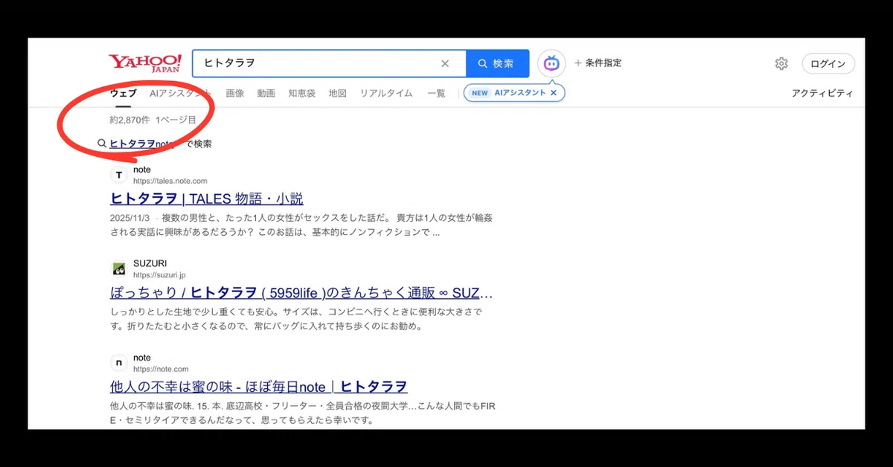The height and width of the screenshot is (467, 893).
Task: Open the AI assistant robot icon
Action: point(551,64)
